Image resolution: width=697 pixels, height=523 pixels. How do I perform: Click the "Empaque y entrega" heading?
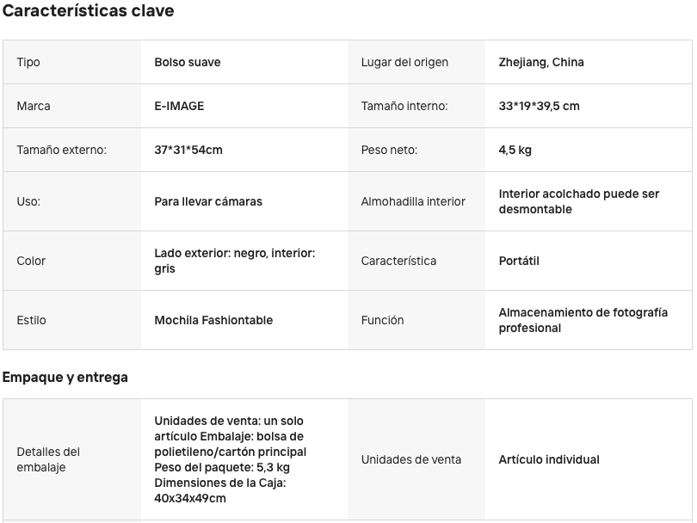point(65,377)
